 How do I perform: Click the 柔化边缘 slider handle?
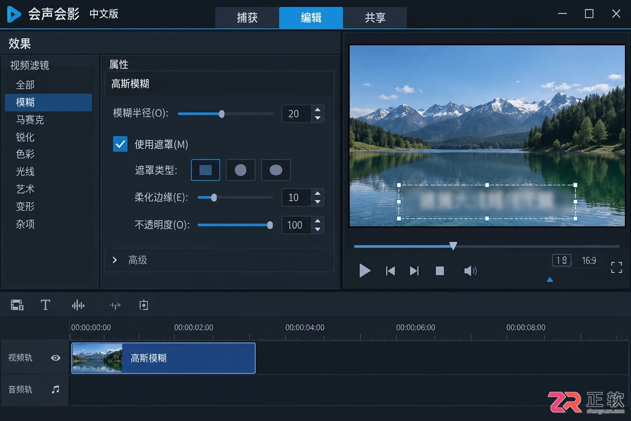[214, 198]
